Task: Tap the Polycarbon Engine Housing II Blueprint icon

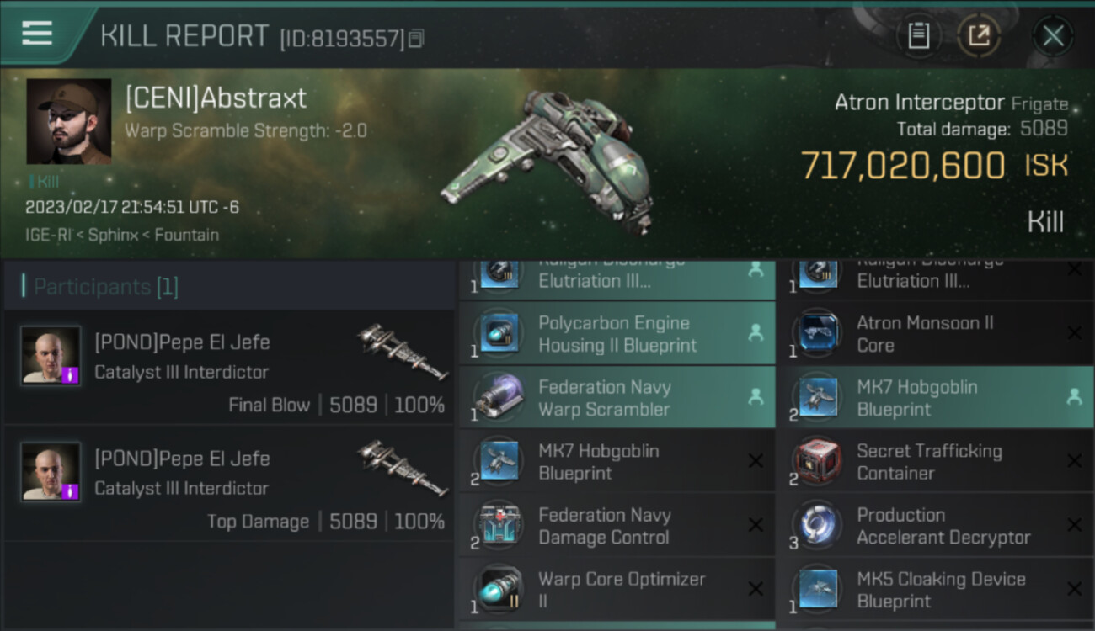Action: coord(499,333)
